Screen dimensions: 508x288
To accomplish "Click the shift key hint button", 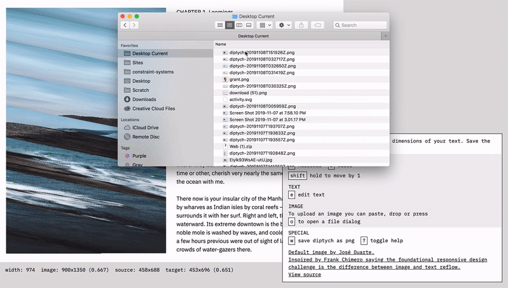I will [x=298, y=175].
